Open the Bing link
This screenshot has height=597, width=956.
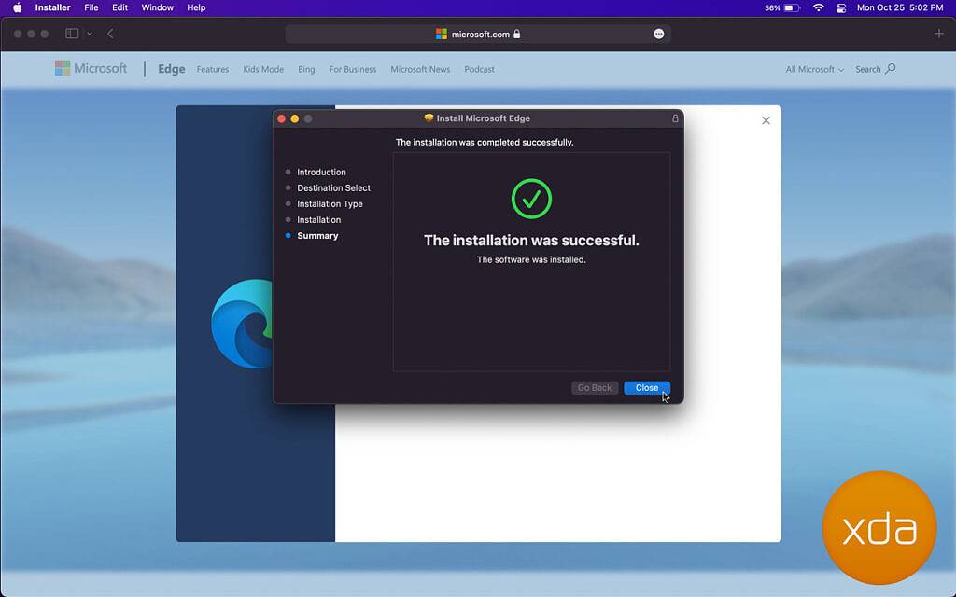[306, 69]
